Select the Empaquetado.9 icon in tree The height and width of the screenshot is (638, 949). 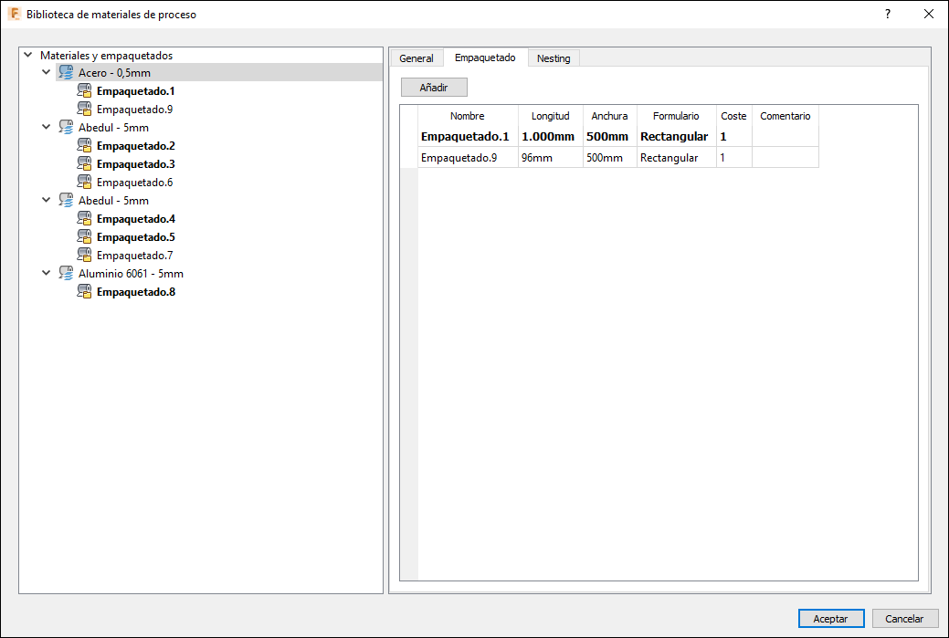pyautogui.click(x=84, y=110)
